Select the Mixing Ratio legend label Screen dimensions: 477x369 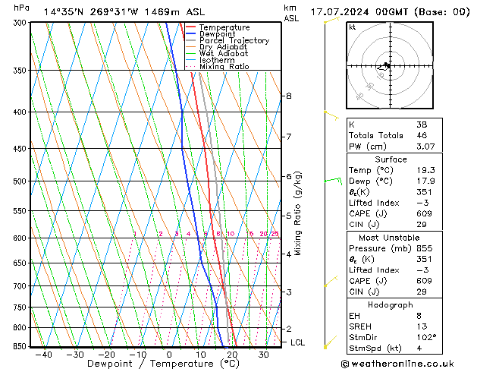coord(224,66)
